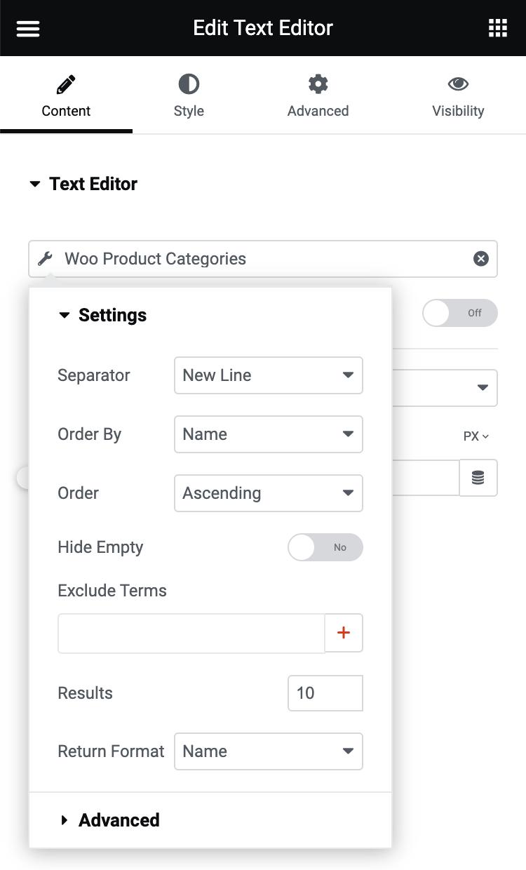Open the Return Format dropdown
Image resolution: width=526 pixels, height=870 pixels.
tap(269, 751)
